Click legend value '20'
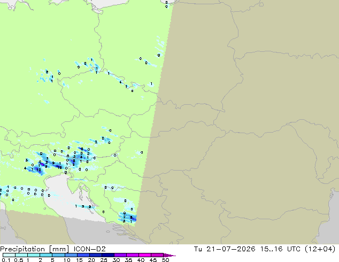Image resolution: width=339 pixels, height=262 pixels. 91,260
